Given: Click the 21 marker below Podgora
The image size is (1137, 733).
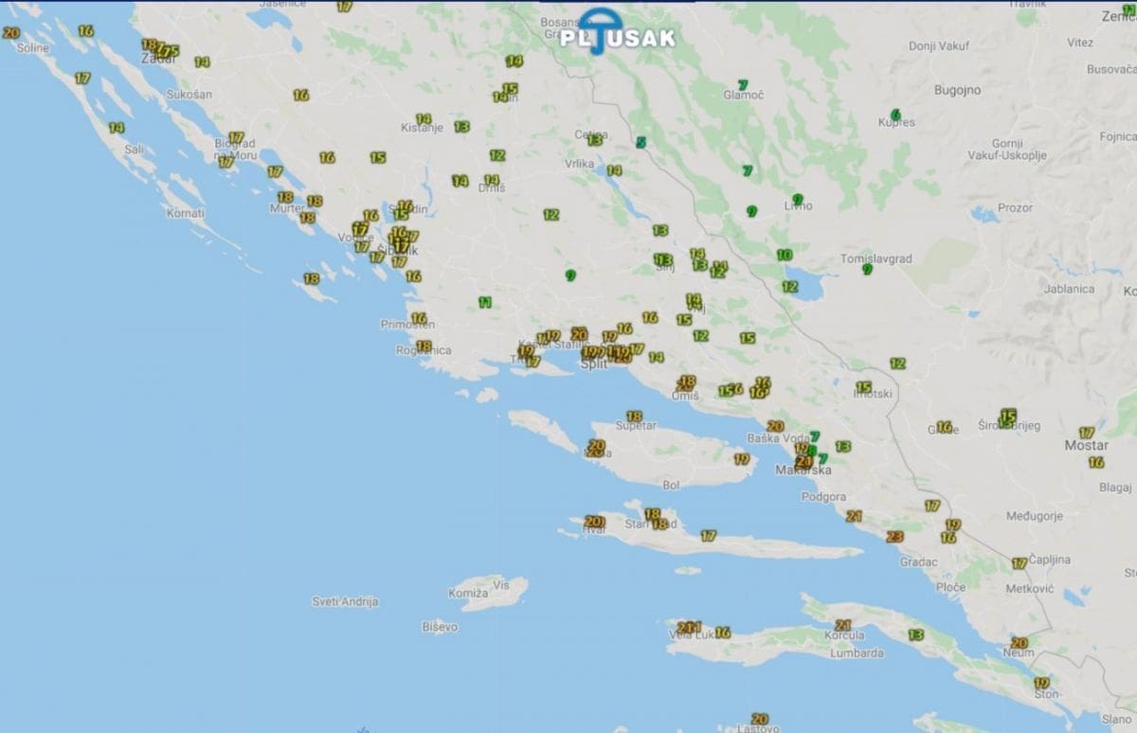Looking at the screenshot, I should pos(854,517).
